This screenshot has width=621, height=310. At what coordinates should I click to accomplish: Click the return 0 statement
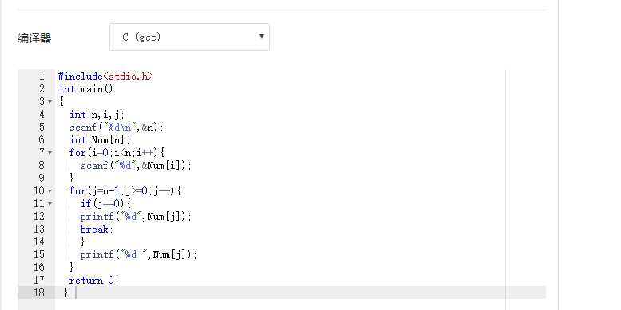(93, 281)
